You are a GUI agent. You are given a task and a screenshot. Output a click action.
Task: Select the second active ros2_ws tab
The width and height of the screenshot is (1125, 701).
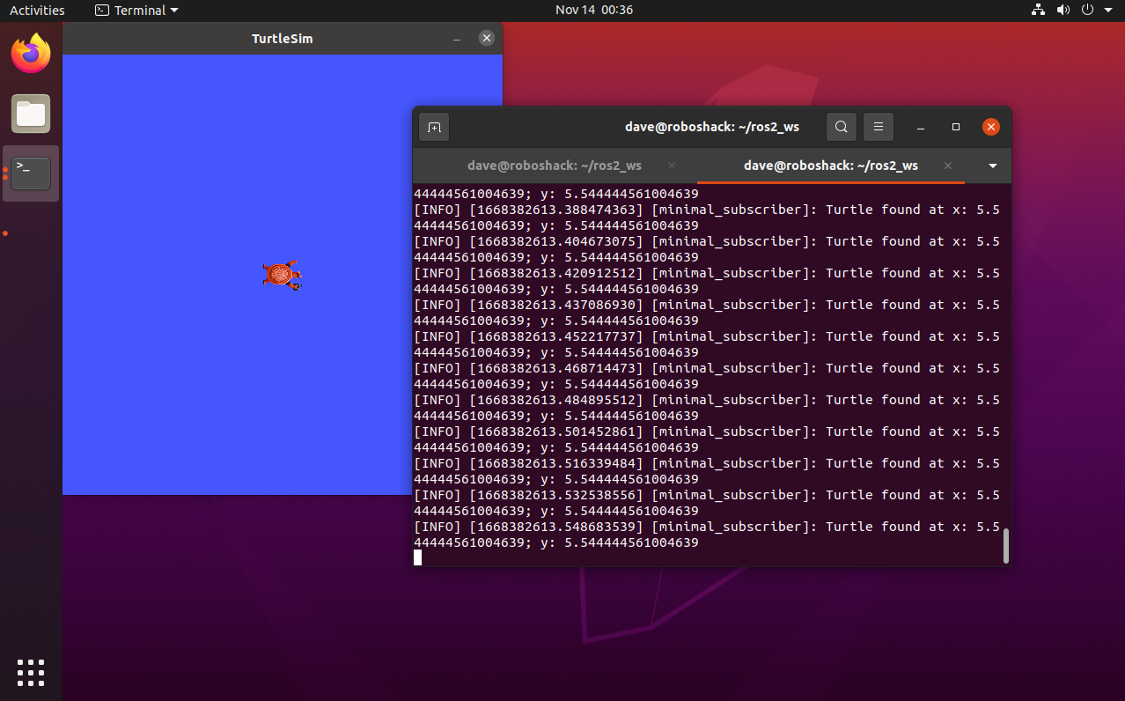(x=830, y=166)
